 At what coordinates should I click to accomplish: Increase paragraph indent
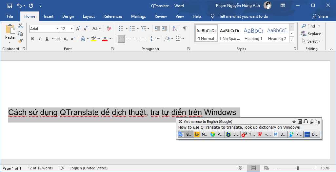click(164, 28)
